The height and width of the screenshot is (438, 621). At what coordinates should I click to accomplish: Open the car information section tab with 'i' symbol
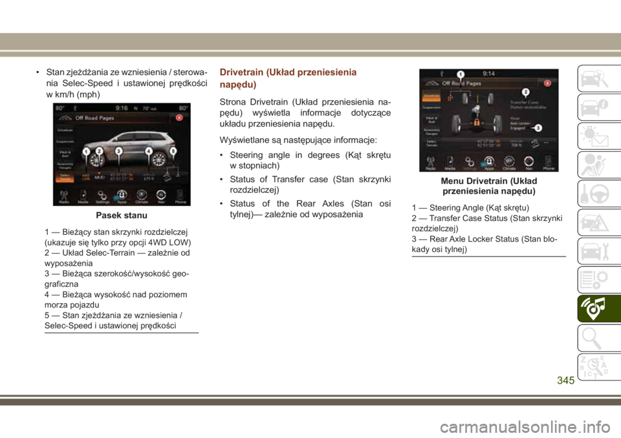(x=599, y=107)
